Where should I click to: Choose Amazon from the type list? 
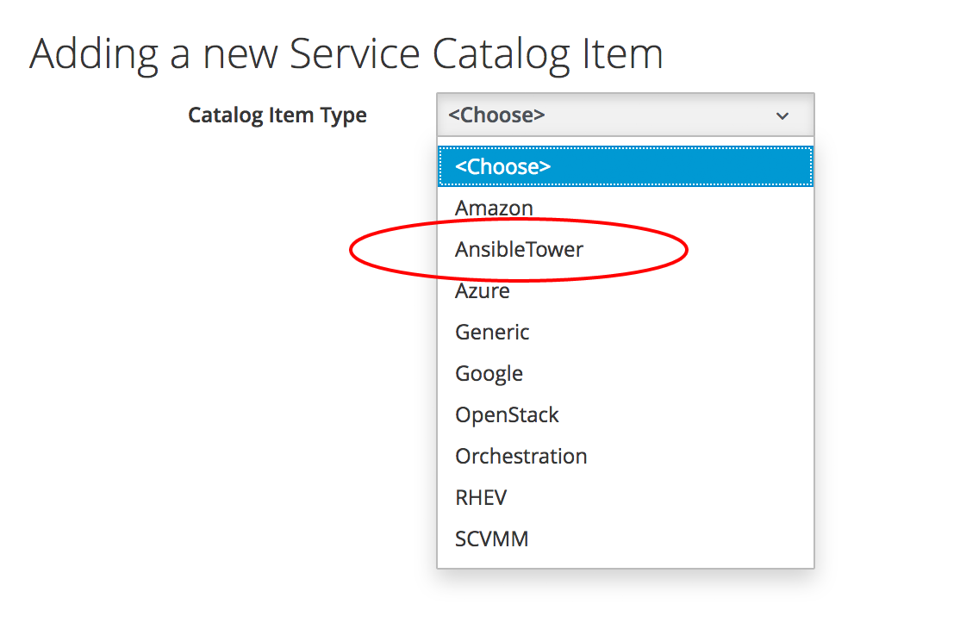click(x=494, y=208)
